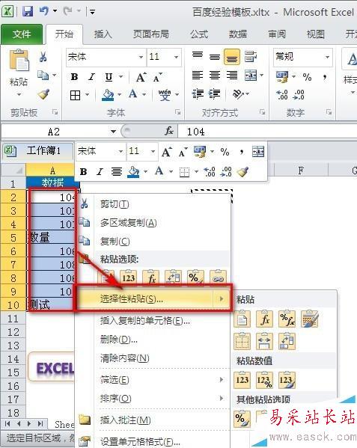This screenshot has width=357, height=448.
Task: Open the mini toolbar font name dropdown
Action: (x=121, y=151)
